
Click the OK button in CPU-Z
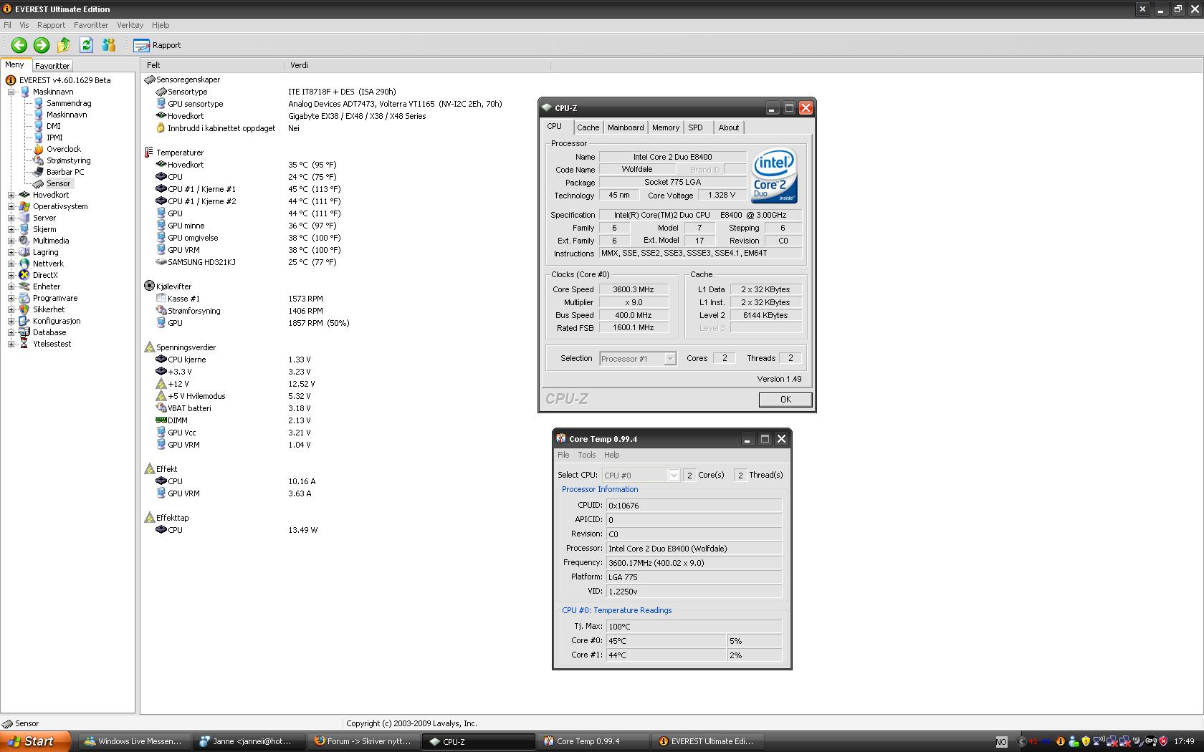click(785, 400)
